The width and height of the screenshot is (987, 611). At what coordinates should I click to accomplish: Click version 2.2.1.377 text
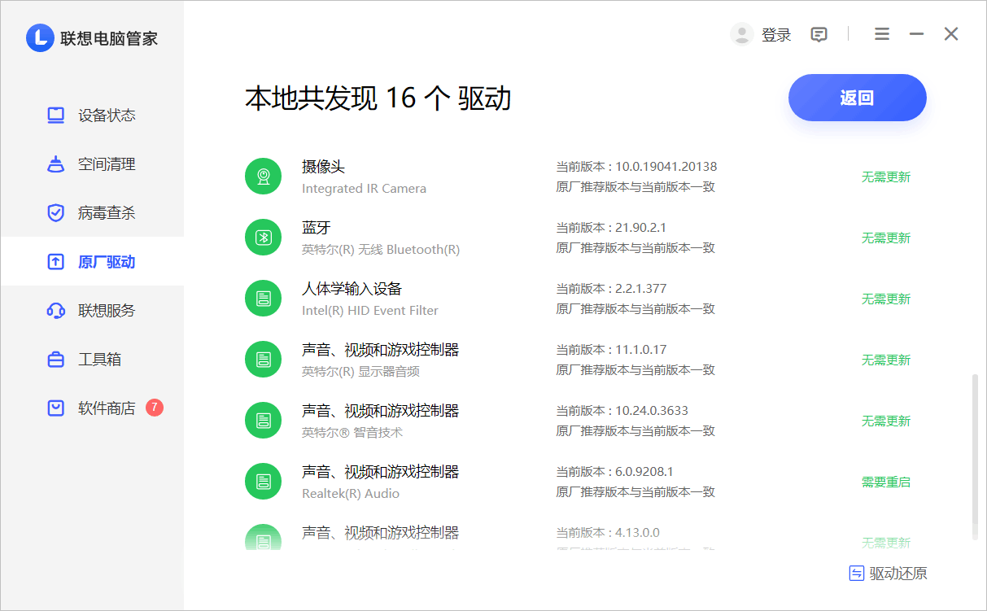point(640,289)
